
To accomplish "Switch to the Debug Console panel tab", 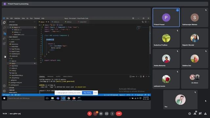I will click(x=68, y=76).
